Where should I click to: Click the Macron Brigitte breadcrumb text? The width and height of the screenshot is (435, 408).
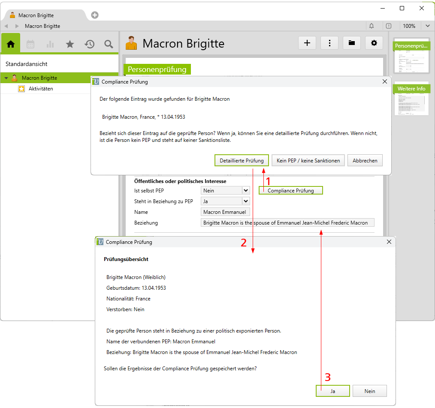click(x=42, y=26)
